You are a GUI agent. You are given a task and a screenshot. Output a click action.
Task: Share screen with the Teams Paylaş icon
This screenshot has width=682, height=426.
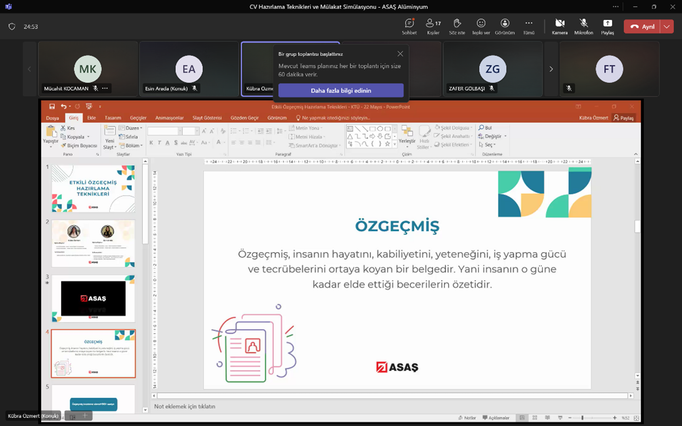(607, 26)
